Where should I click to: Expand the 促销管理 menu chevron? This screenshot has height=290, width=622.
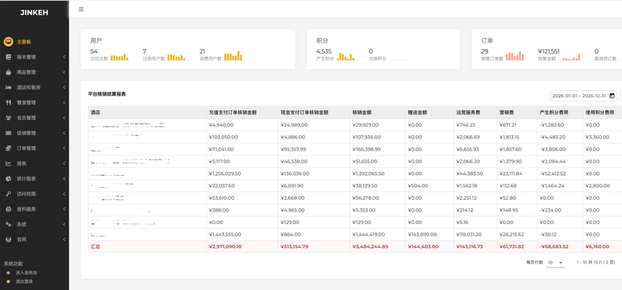(64, 133)
